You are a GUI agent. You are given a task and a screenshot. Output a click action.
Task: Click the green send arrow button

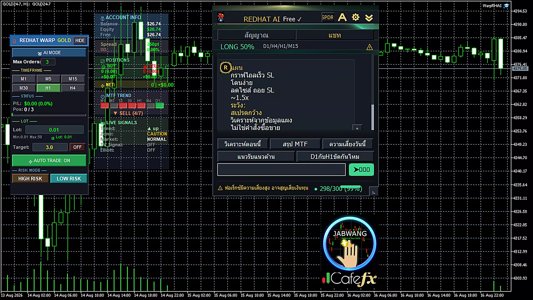click(x=361, y=169)
